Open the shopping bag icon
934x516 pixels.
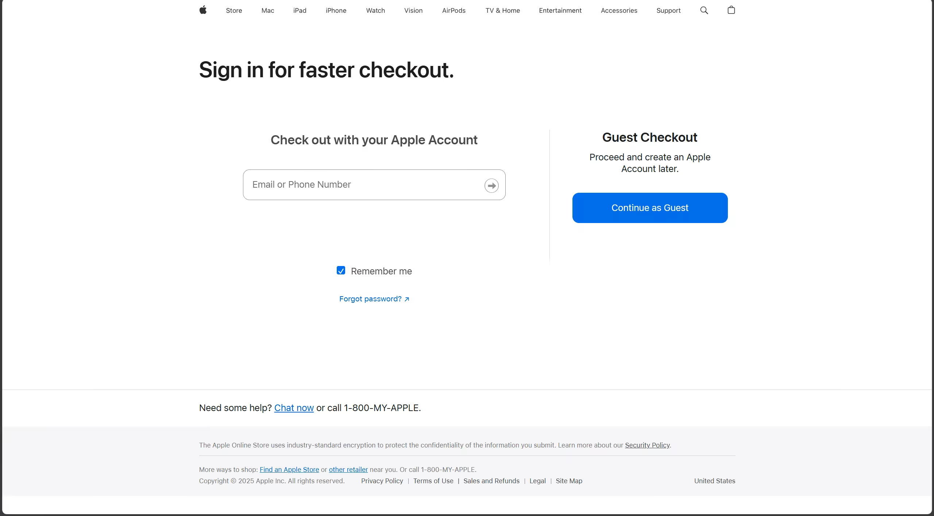(731, 10)
